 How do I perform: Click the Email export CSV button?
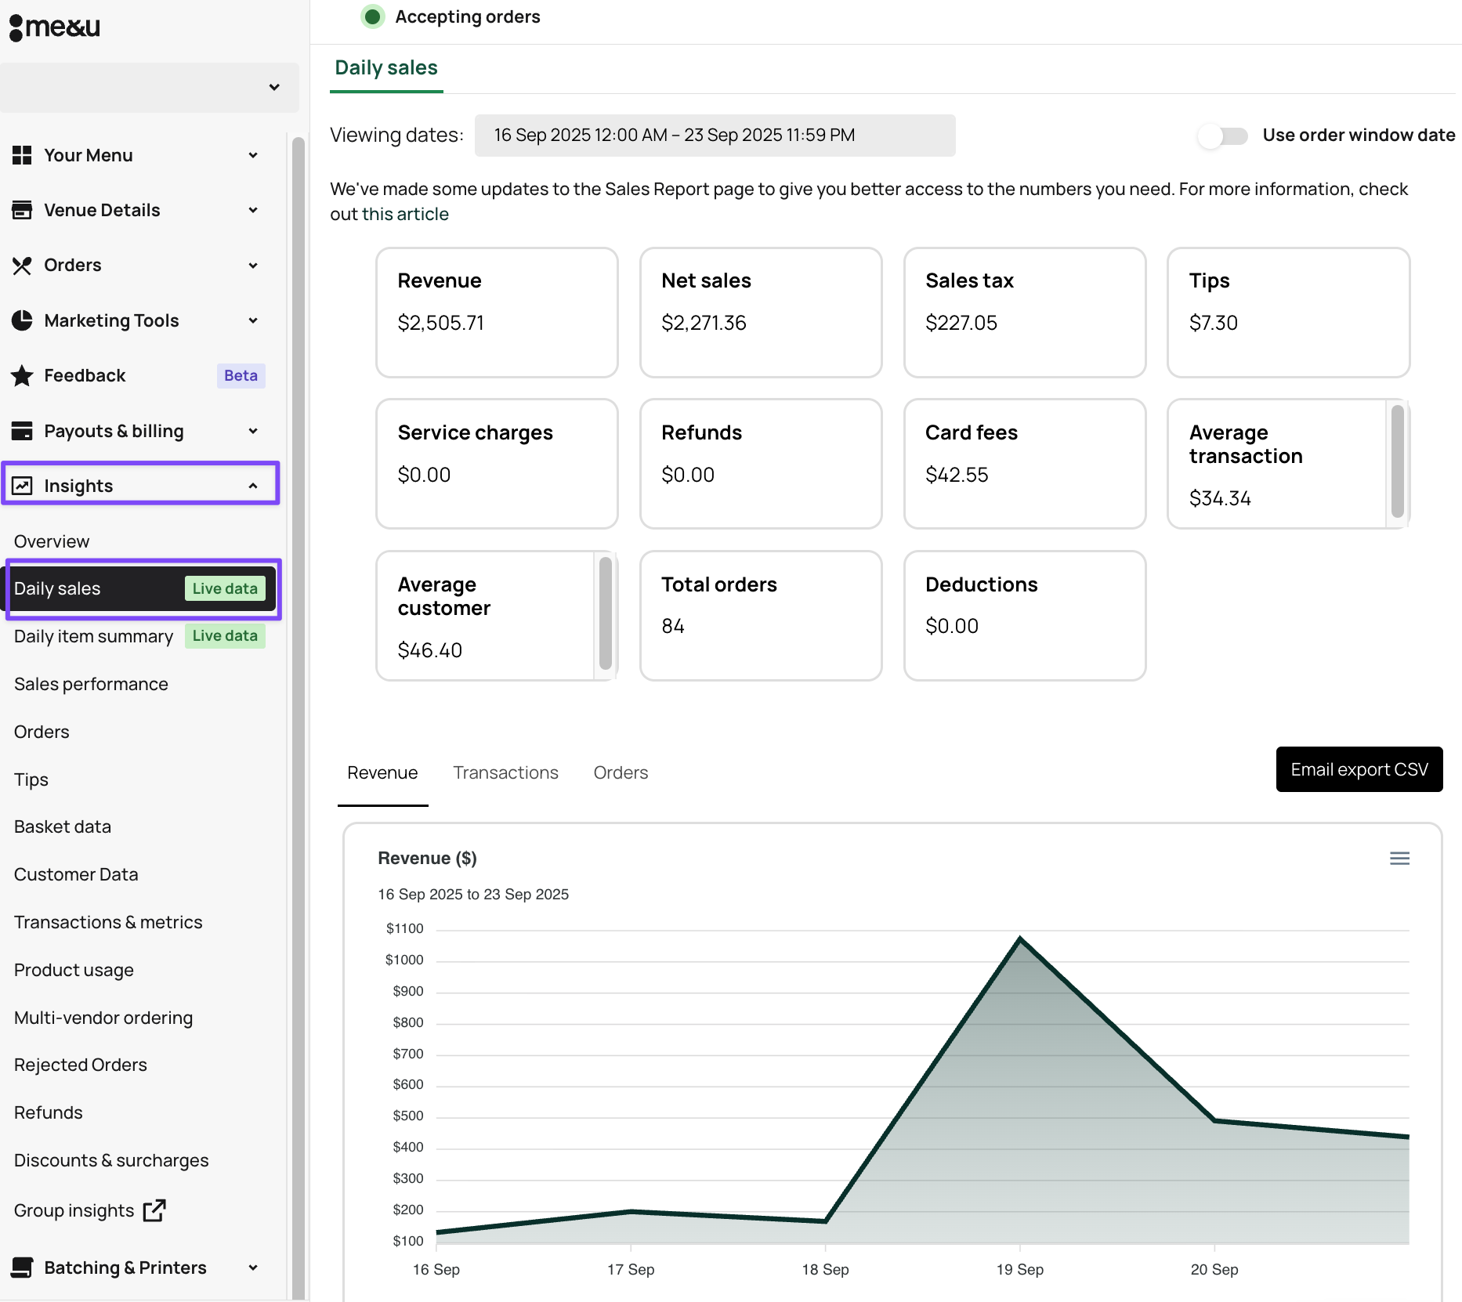pyautogui.click(x=1359, y=769)
